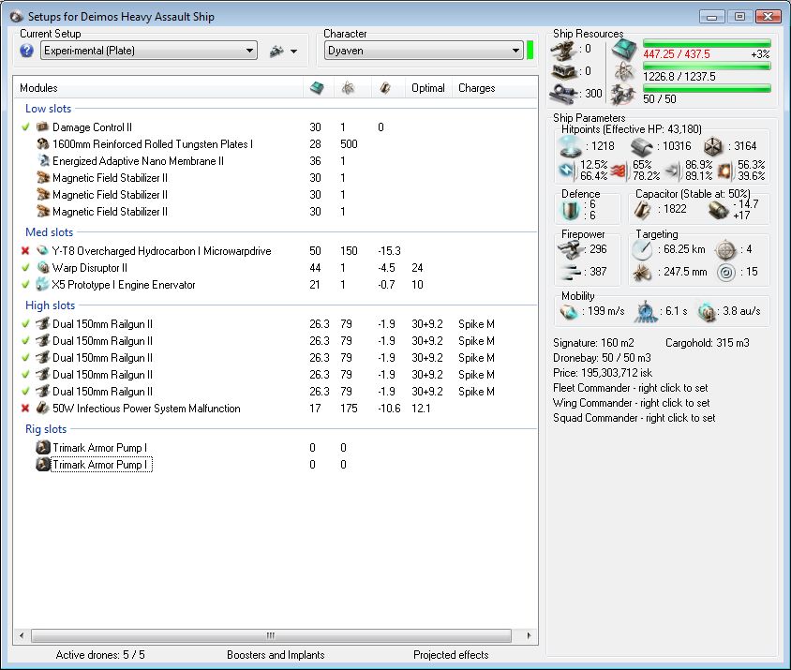Image resolution: width=791 pixels, height=670 pixels.
Task: Click the calibration points icon showing 300
Action: click(x=563, y=94)
